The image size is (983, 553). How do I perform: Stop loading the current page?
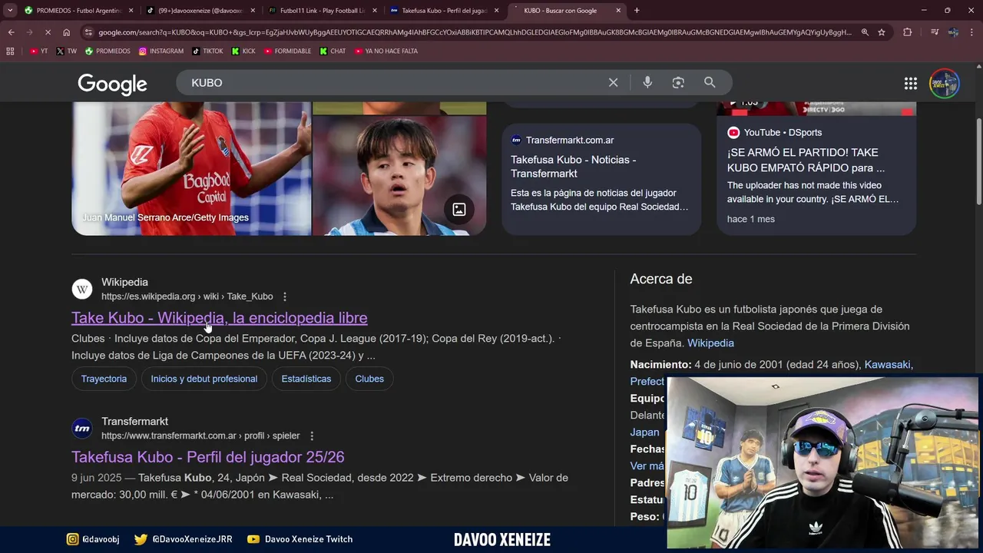click(x=48, y=32)
